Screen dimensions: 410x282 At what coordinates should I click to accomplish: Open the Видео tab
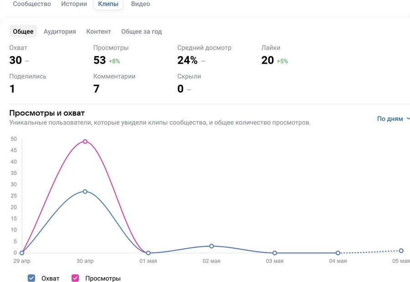(x=140, y=4)
